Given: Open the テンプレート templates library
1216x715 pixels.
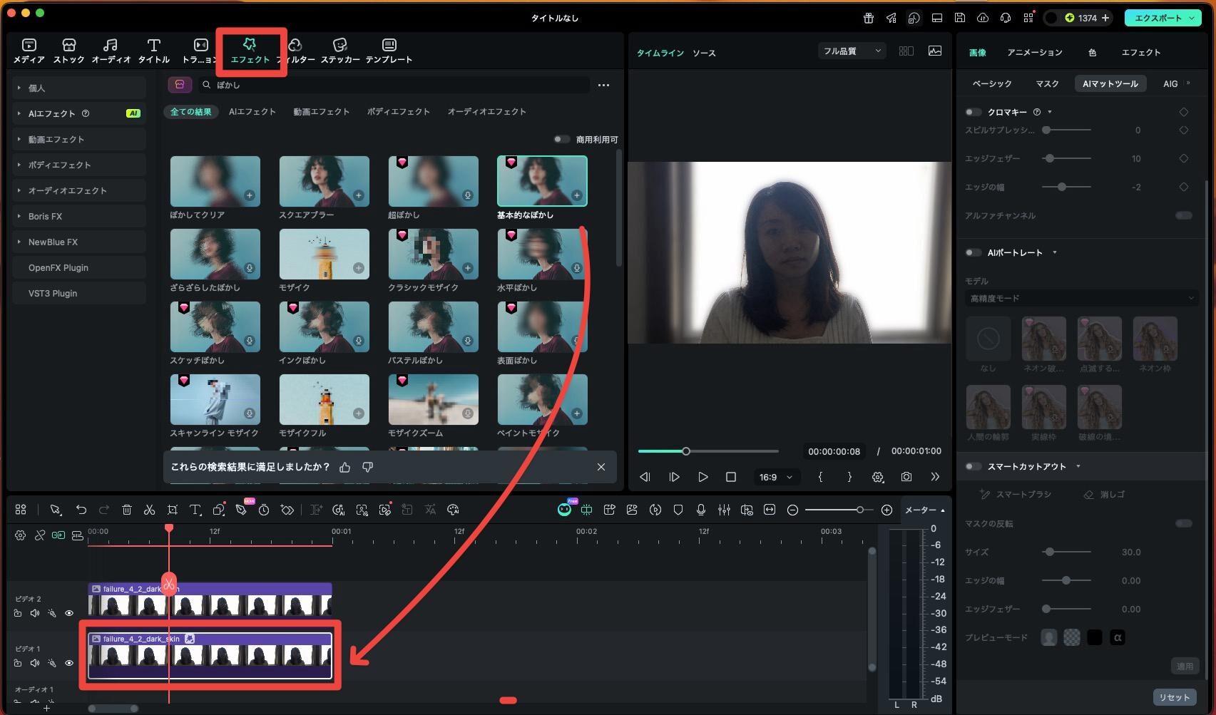Looking at the screenshot, I should coord(389,51).
